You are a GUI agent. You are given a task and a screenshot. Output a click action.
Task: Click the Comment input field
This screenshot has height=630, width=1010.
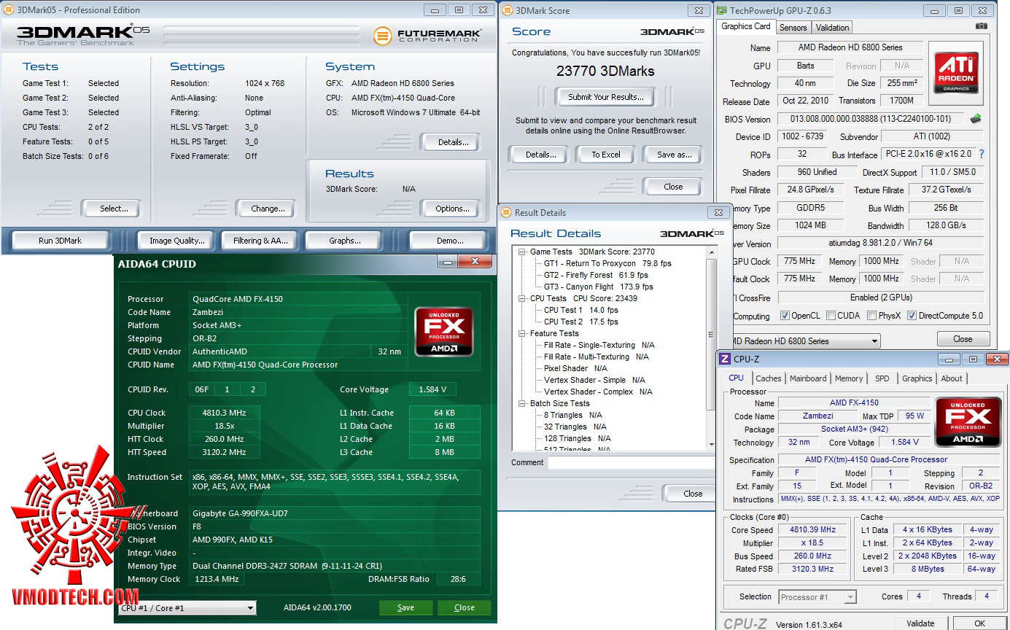(x=632, y=463)
